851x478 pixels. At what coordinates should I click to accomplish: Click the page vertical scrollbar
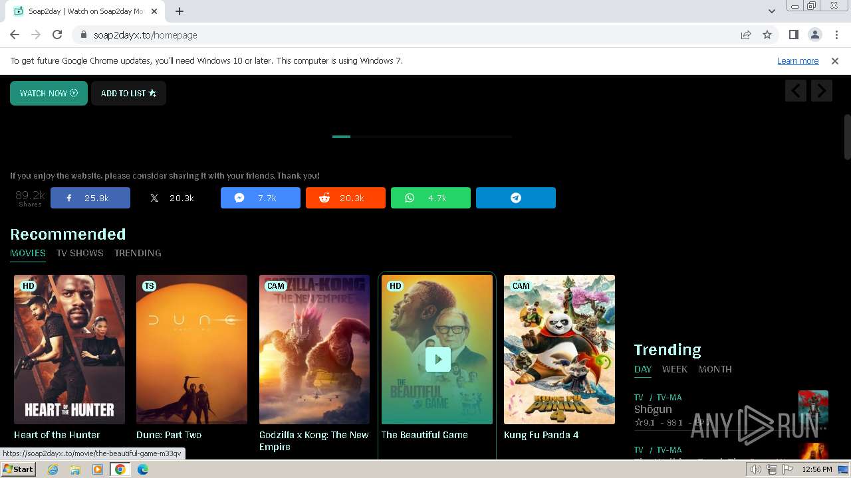click(847, 137)
